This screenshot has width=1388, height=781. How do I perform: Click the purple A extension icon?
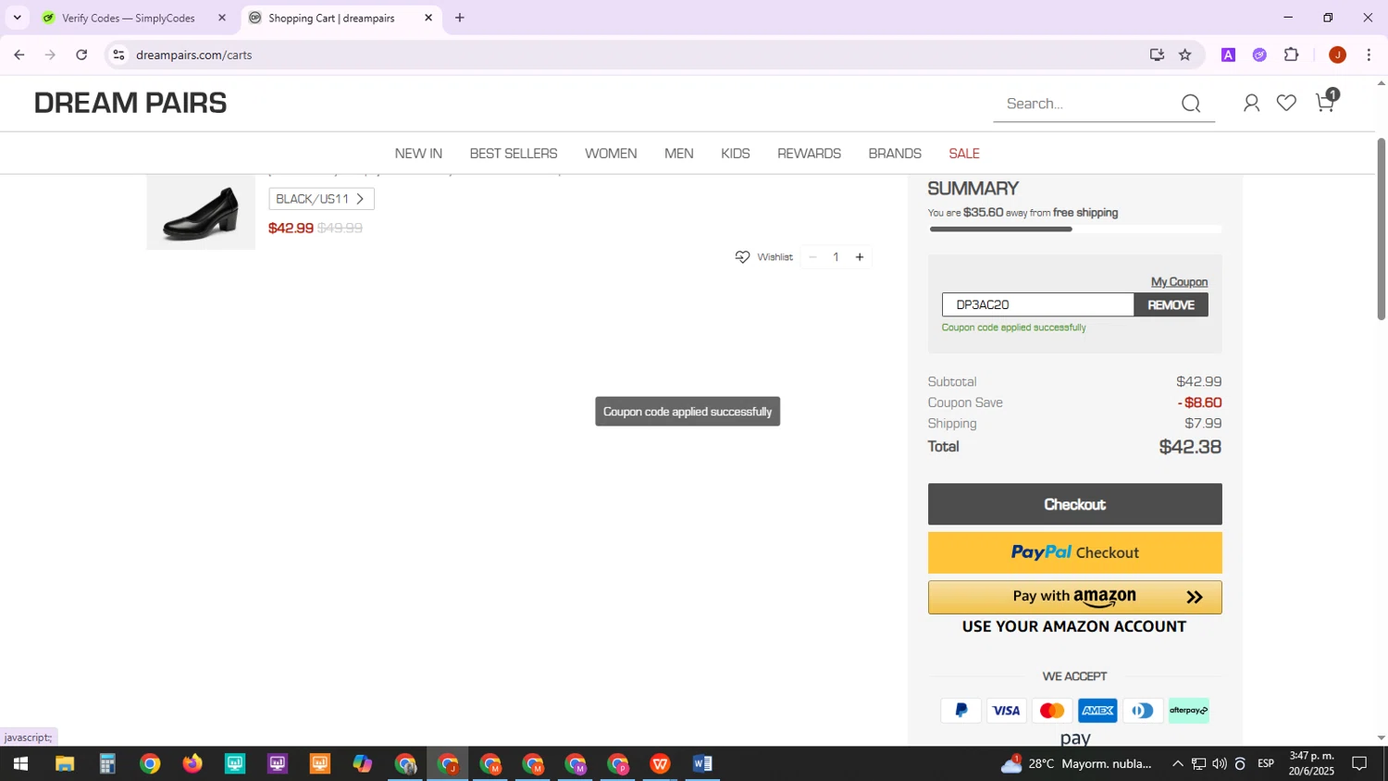click(x=1229, y=56)
